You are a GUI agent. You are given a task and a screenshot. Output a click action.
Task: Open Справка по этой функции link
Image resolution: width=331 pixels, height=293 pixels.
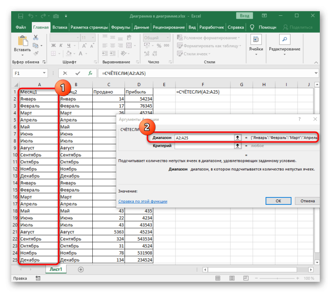(143, 202)
